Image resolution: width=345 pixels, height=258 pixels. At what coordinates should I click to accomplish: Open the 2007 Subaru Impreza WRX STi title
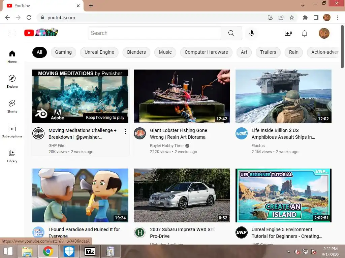pos(182,233)
